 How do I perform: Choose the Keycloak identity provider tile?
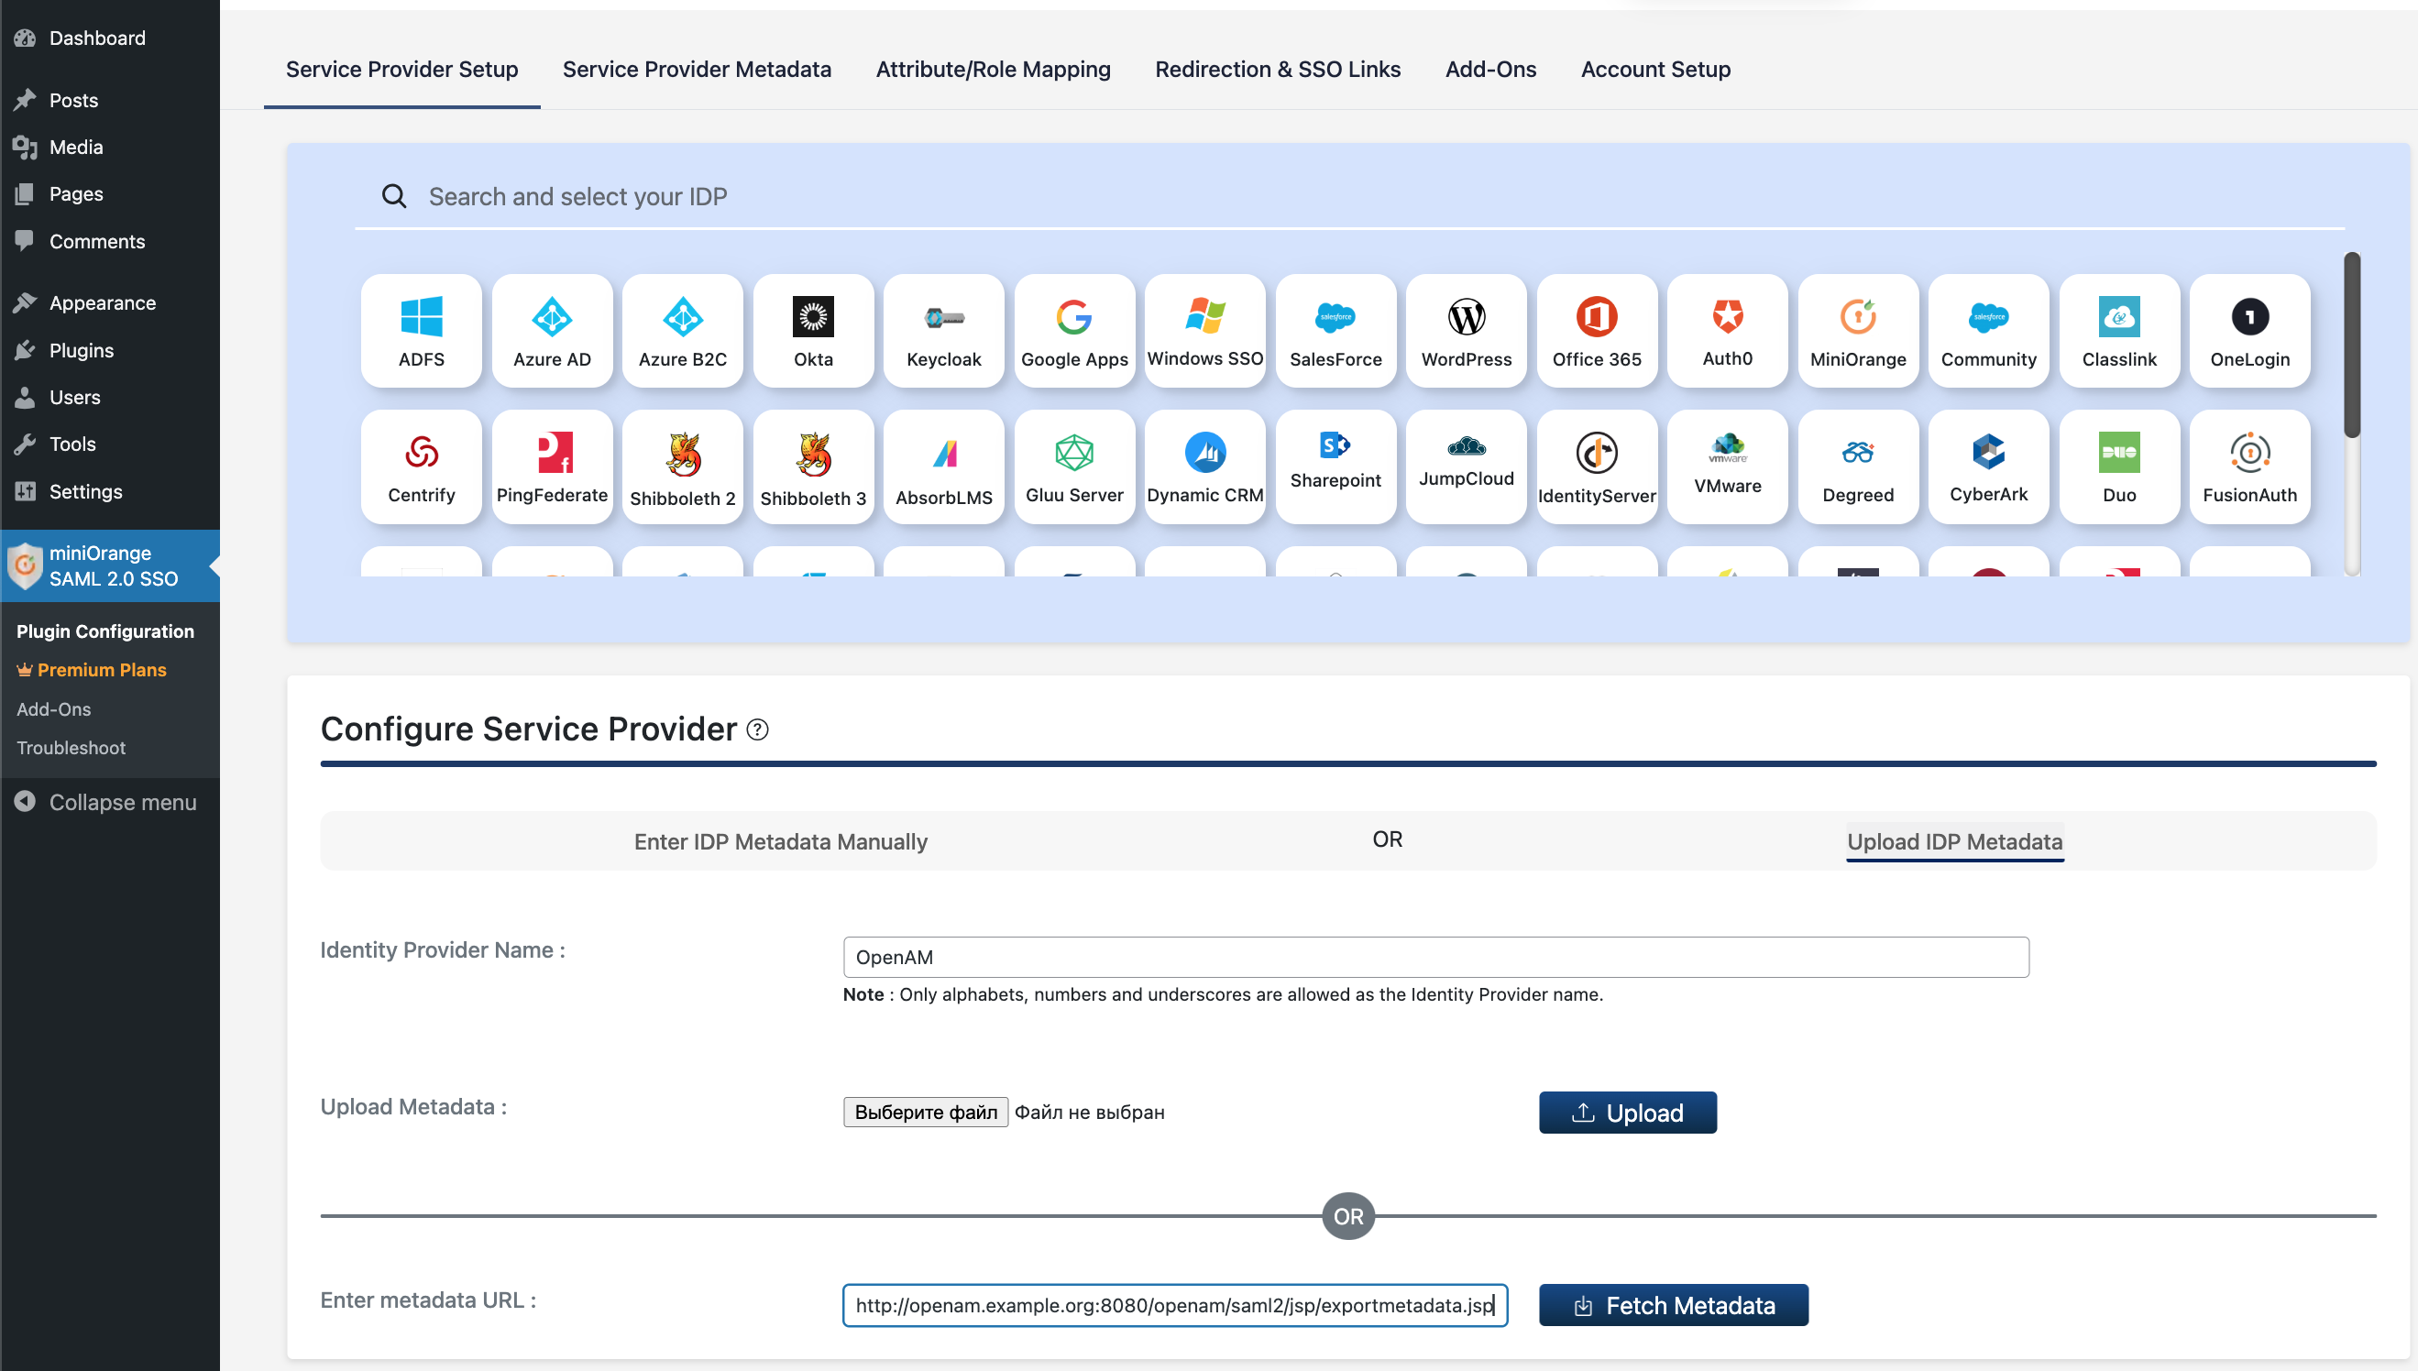[x=943, y=331]
